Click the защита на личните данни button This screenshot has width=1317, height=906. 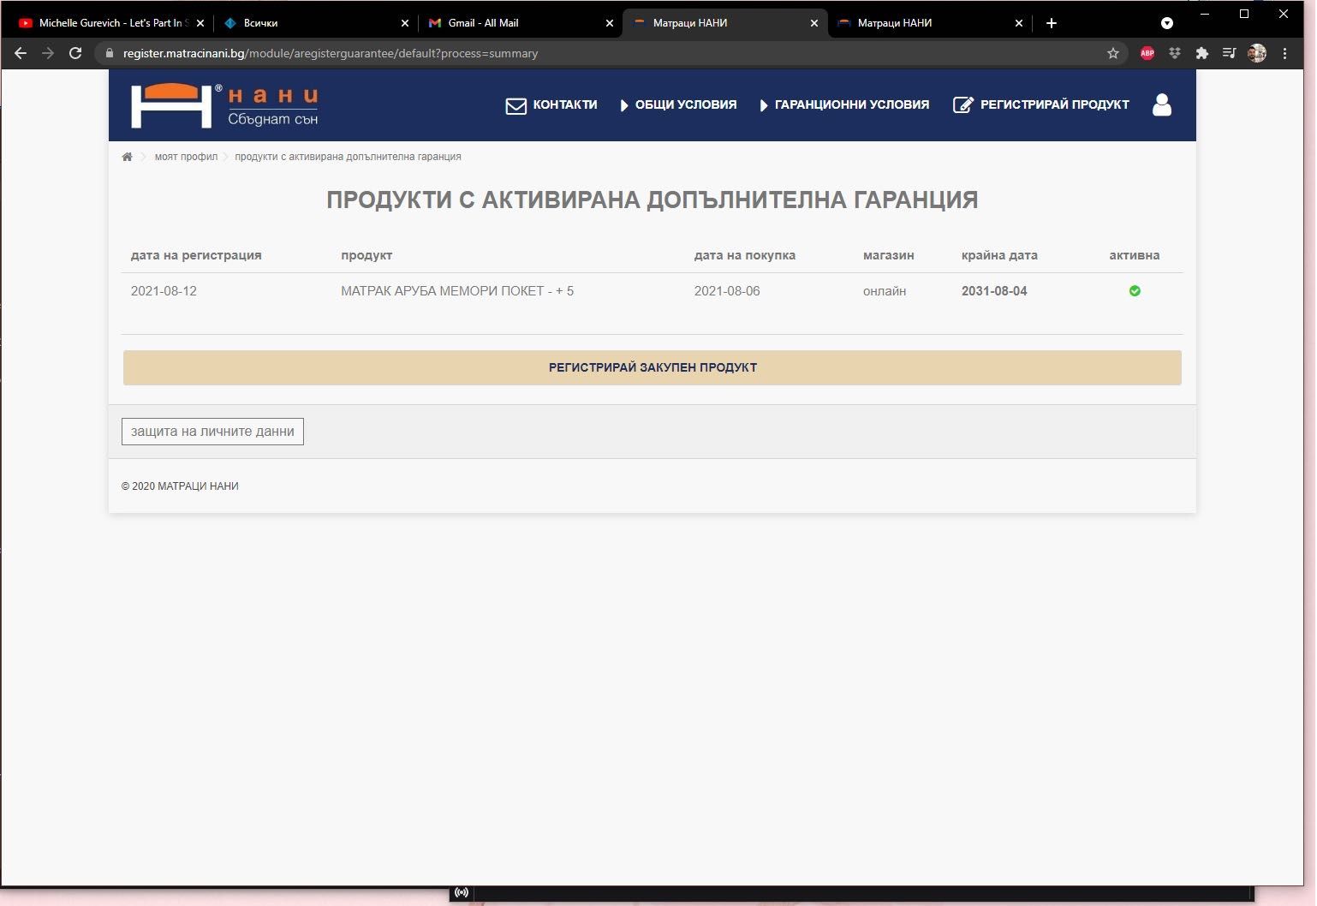(x=212, y=432)
